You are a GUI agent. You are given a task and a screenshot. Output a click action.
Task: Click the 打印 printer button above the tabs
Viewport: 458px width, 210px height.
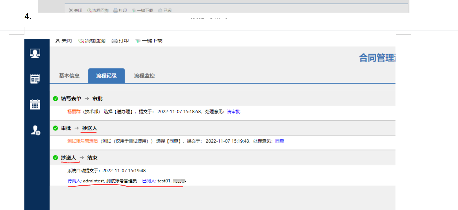(x=120, y=41)
